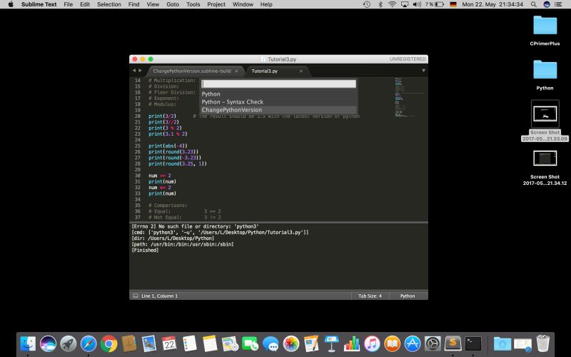Screen dimensions: 571x357
Task: Choose Python build system from list
Action: tap(278, 94)
